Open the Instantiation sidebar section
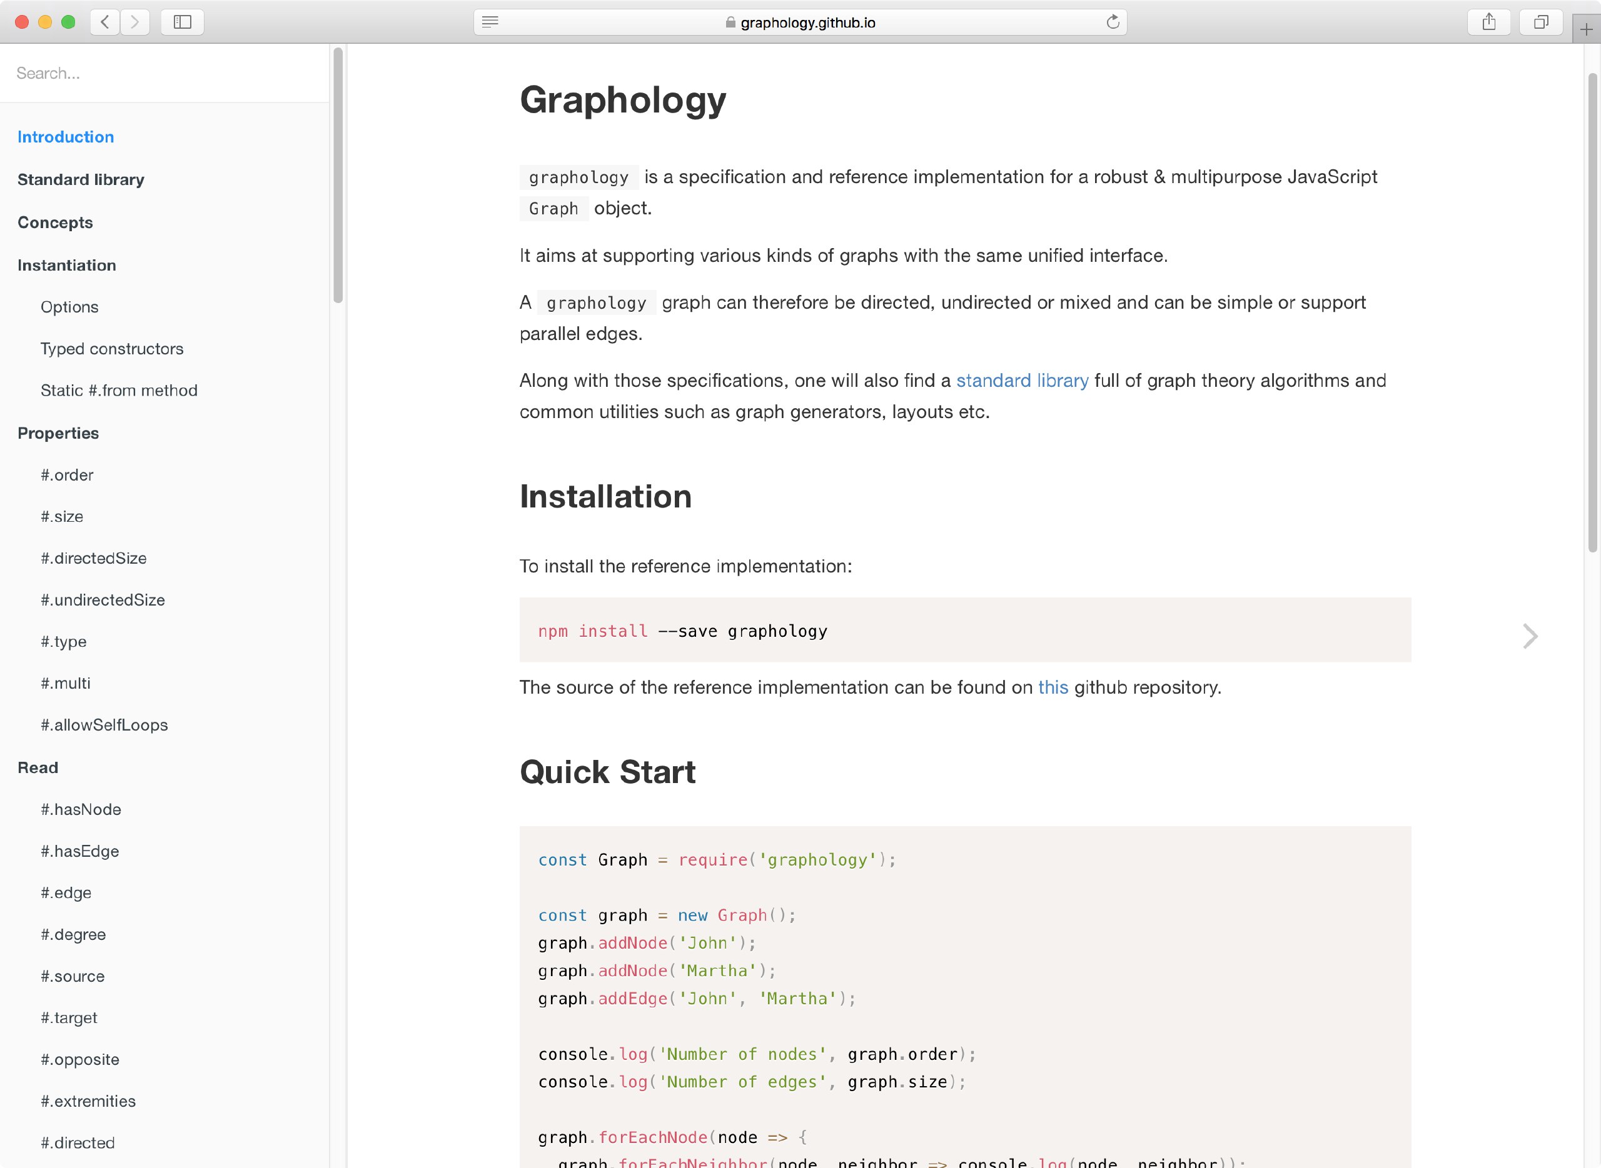Image resolution: width=1601 pixels, height=1168 pixels. click(66, 265)
